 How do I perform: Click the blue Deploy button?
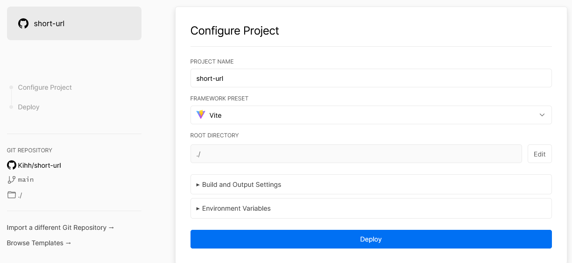click(x=371, y=239)
